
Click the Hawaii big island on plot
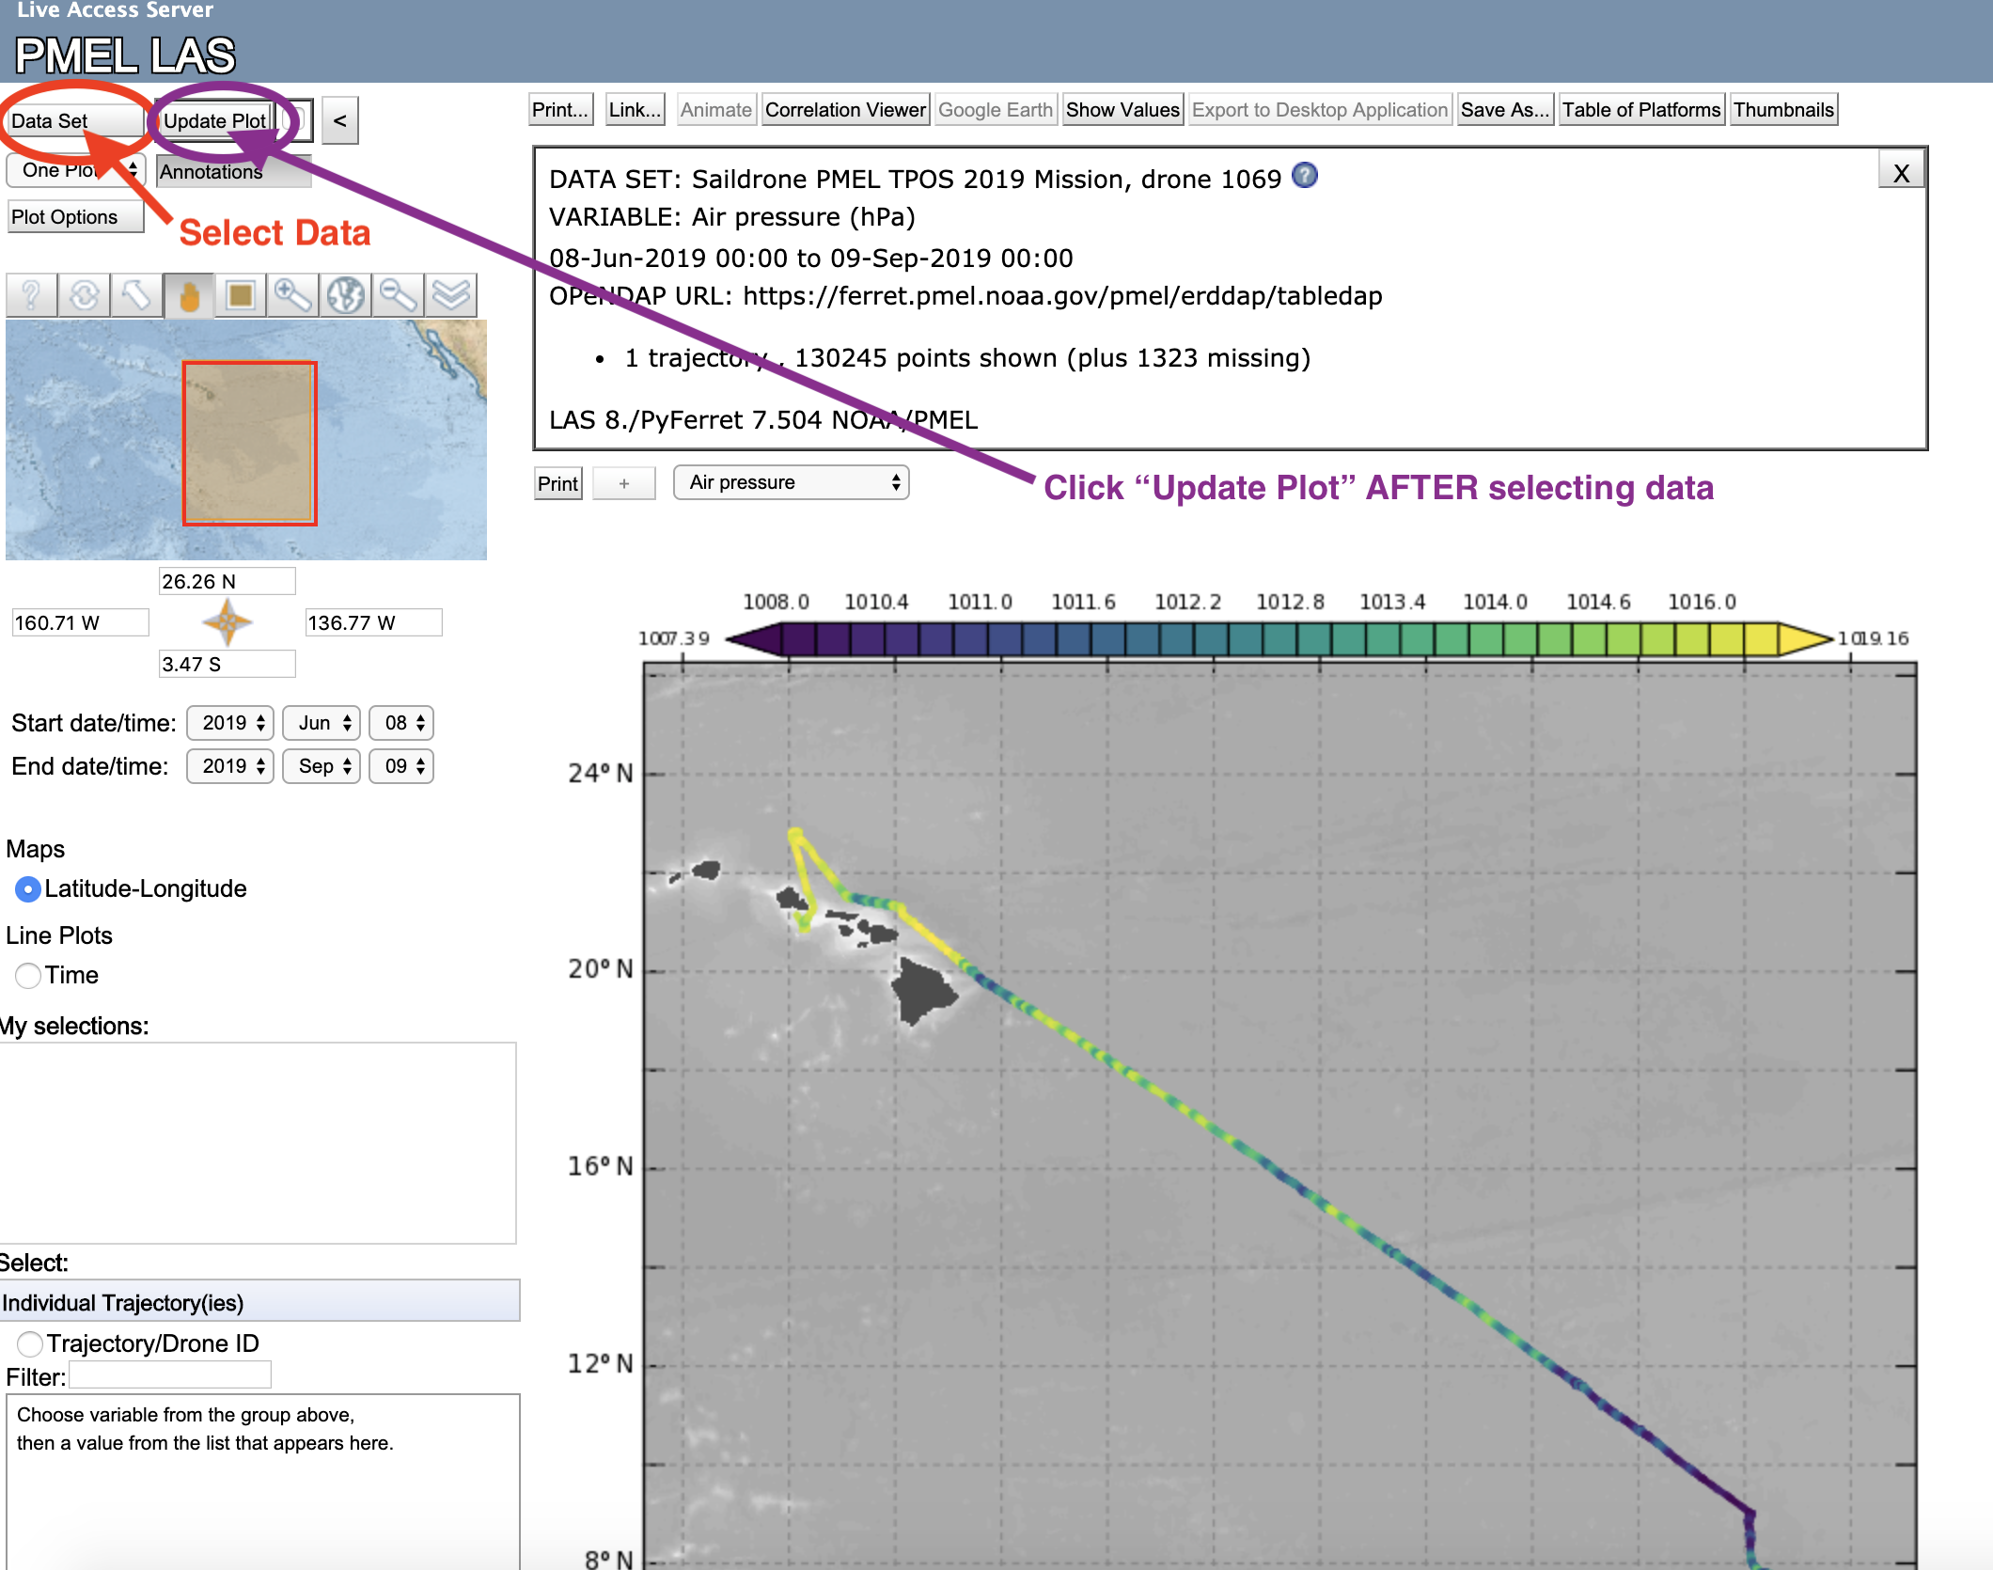922,991
